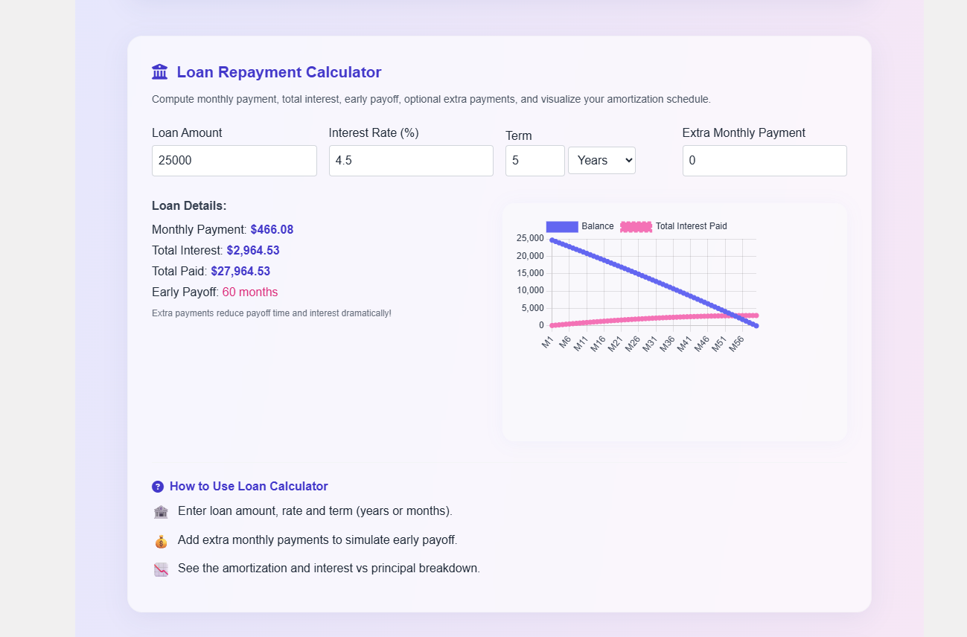Click the $2,964.53 total interest value

click(253, 251)
